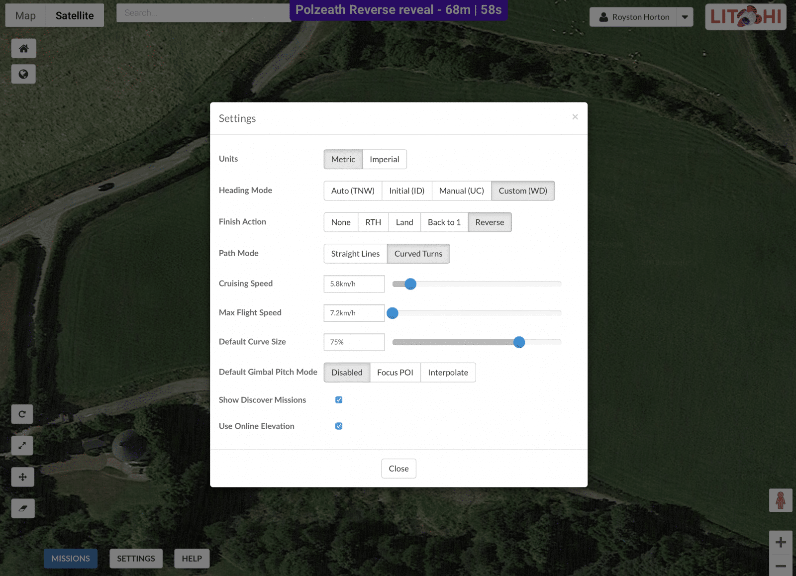This screenshot has height=576, width=796.
Task: Click the Search input field
Action: click(204, 13)
